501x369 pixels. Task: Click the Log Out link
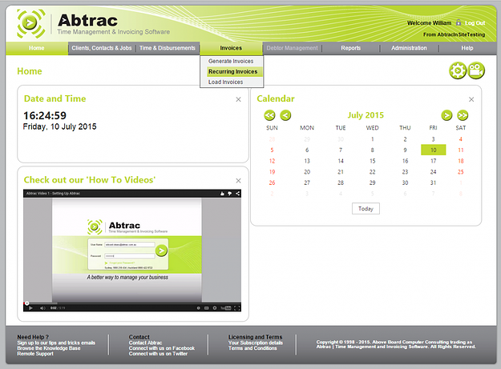(475, 23)
